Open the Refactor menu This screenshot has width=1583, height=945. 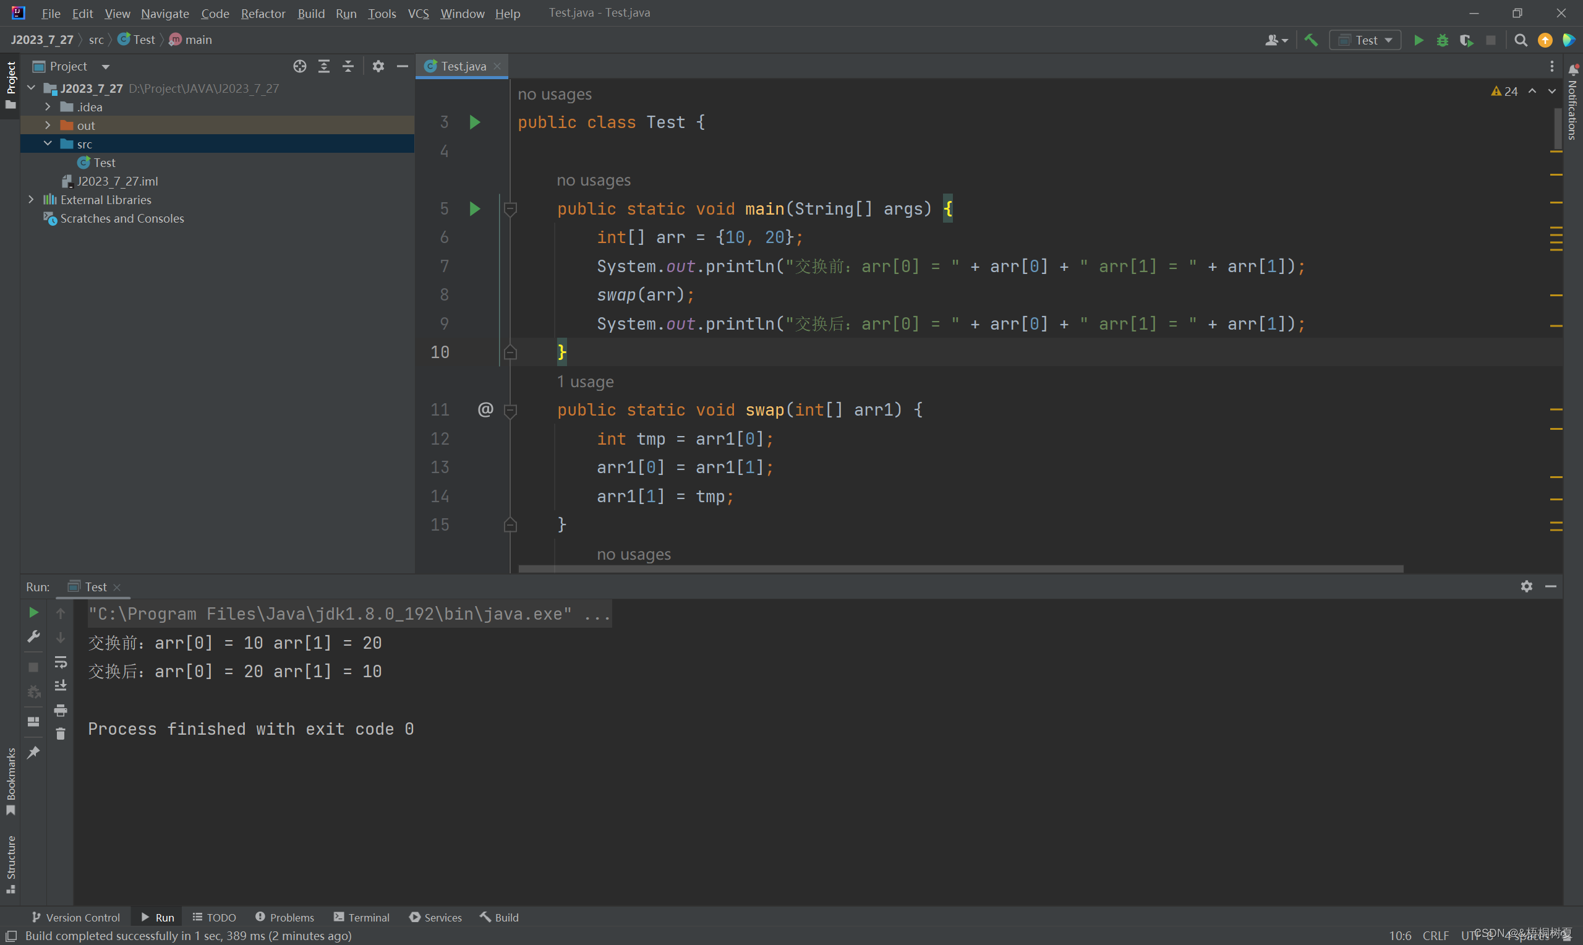coord(263,14)
